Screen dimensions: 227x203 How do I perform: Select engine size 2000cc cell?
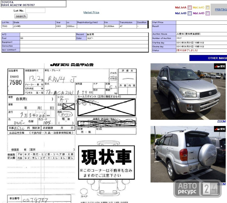72,26
